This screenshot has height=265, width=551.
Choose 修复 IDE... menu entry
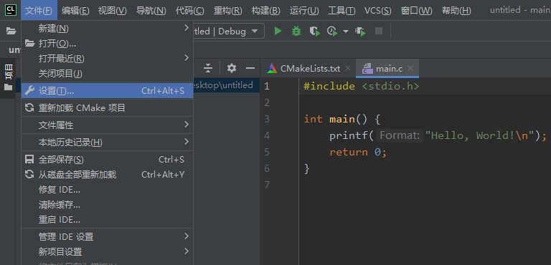pos(107,190)
